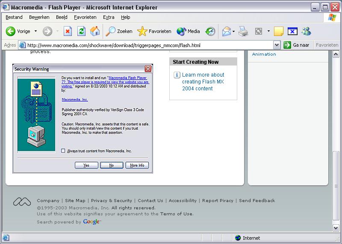Viewport: 342px width, 244px height.
Task: Open the Terms of Use link
Action: point(177,214)
